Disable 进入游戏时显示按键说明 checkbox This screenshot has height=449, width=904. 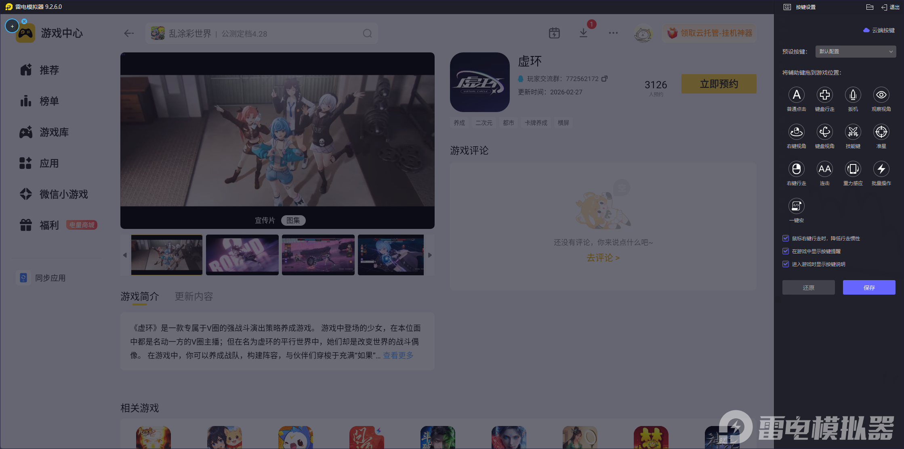[x=786, y=264]
